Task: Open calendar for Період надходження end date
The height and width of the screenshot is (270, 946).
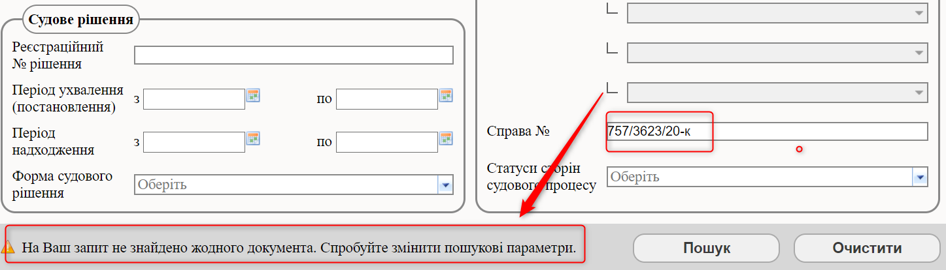Action: coord(446,138)
